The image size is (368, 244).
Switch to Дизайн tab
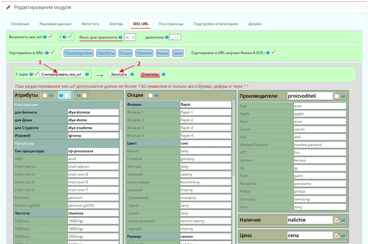255,24
